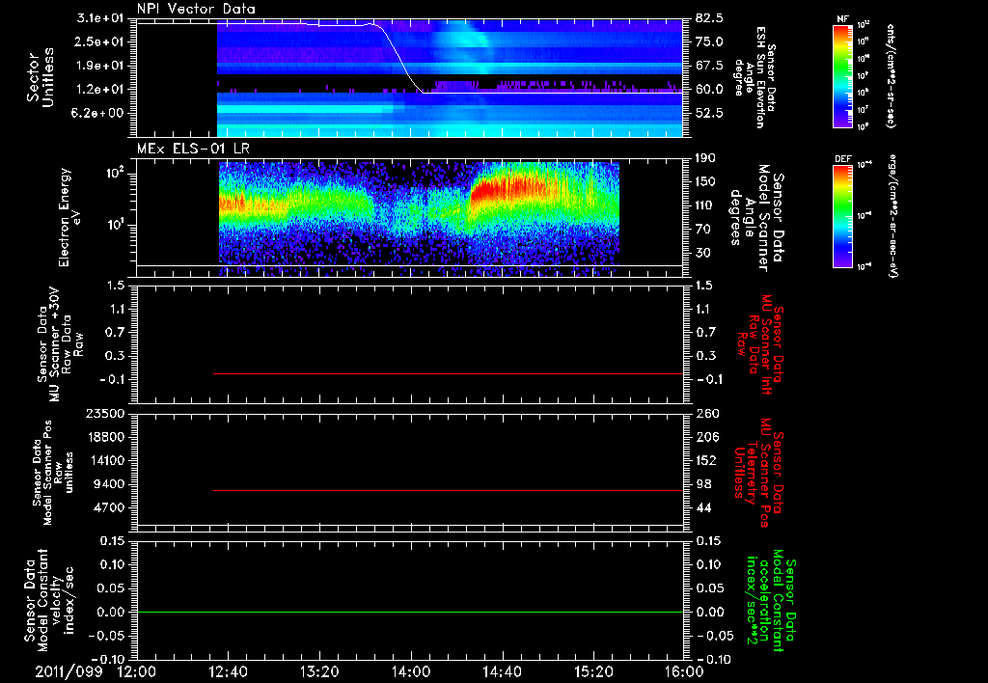The height and width of the screenshot is (683, 988).
Task: Click the 14:00 time axis label
Action: pyautogui.click(x=411, y=671)
